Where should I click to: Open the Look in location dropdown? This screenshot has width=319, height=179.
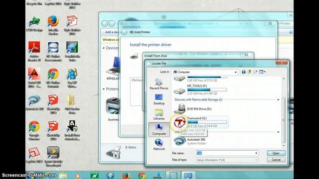(235, 72)
